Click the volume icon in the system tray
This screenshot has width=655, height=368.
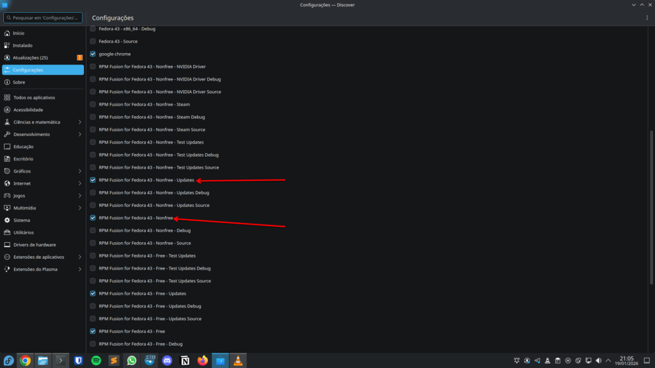point(599,360)
